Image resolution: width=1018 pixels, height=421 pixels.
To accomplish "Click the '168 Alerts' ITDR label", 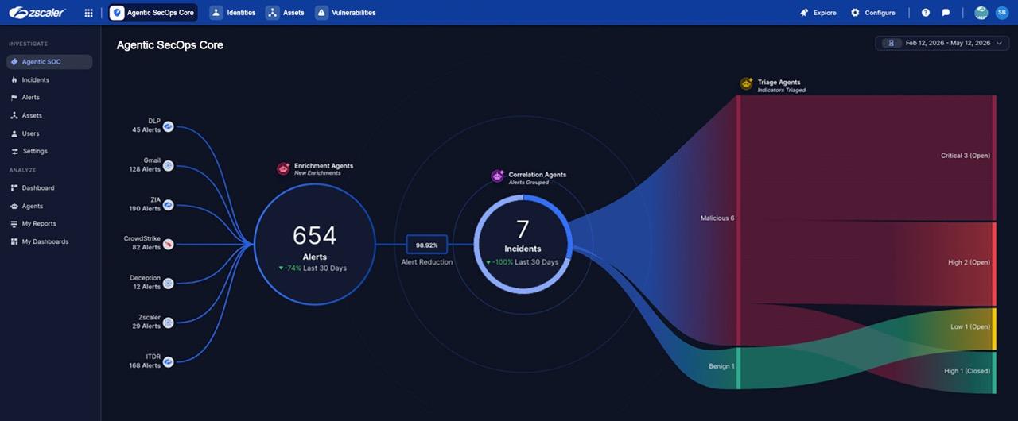I will pyautogui.click(x=145, y=366).
